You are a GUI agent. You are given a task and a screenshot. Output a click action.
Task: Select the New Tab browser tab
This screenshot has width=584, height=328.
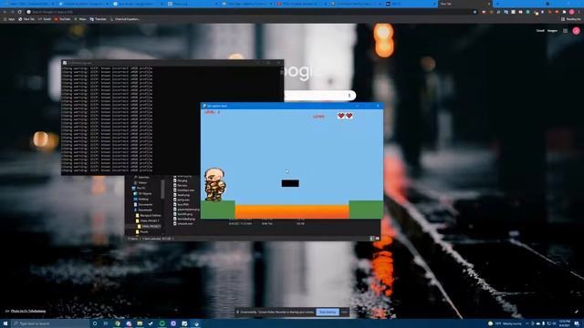click(x=464, y=4)
